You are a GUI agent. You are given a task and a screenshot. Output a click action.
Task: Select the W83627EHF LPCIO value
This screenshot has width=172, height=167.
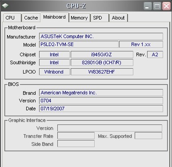click(102, 72)
